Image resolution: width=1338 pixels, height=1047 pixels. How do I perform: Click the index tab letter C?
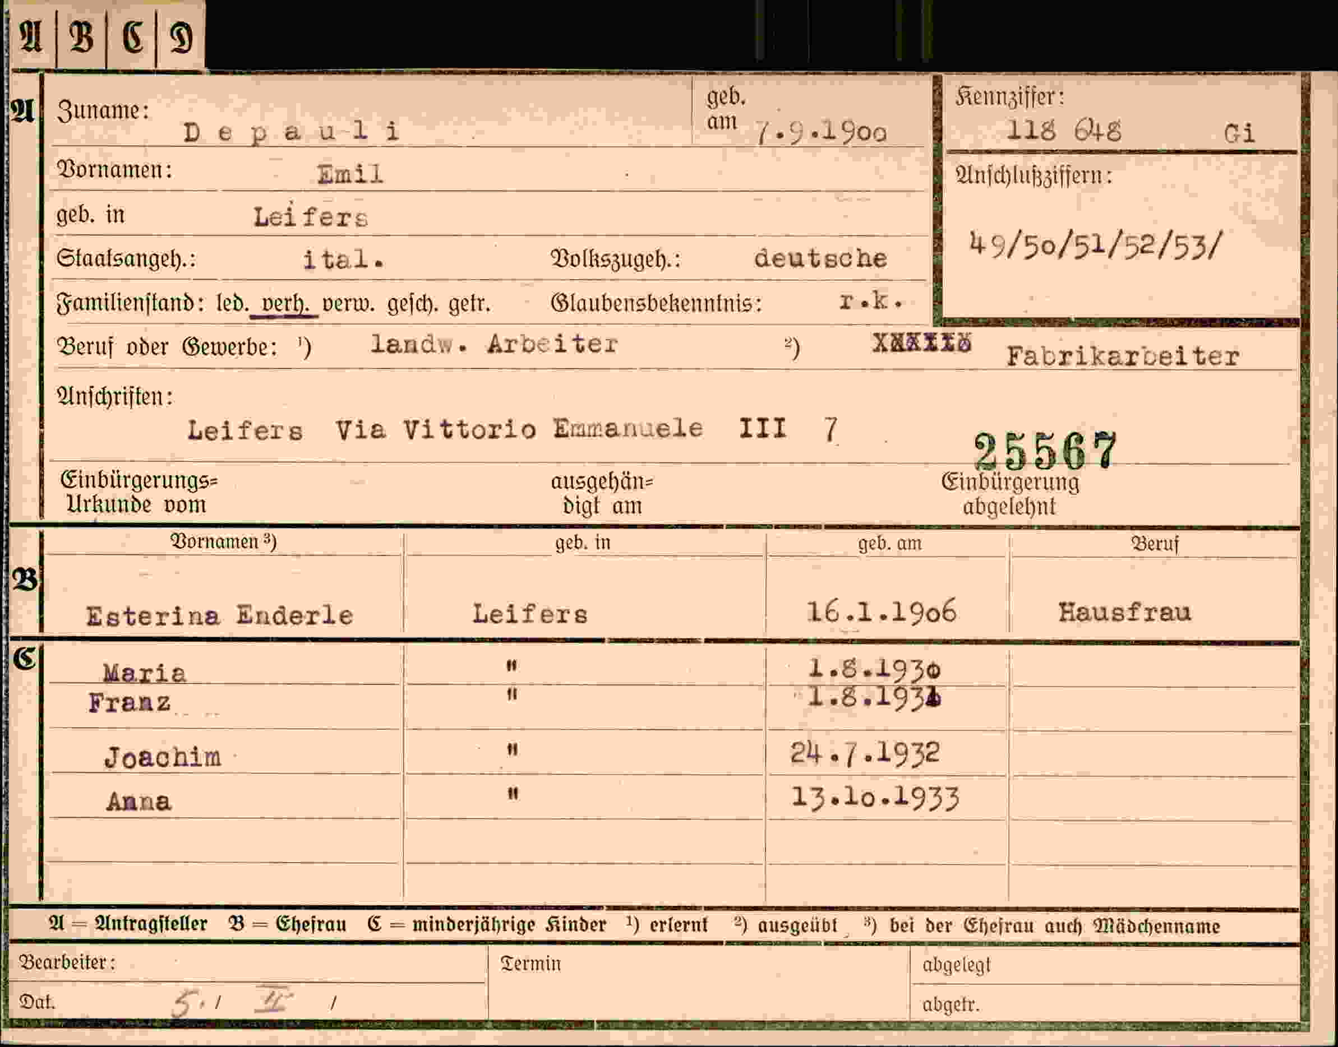coord(133,37)
